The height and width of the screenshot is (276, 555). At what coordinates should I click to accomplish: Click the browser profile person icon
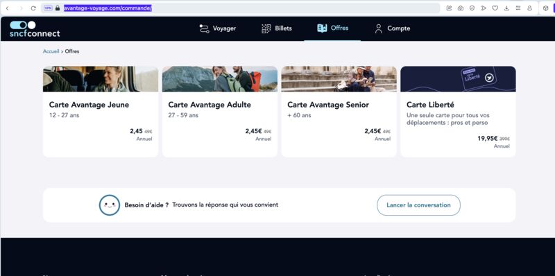(529, 8)
